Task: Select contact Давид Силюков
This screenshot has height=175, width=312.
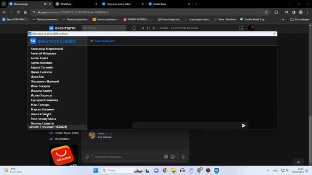Action: pos(41,72)
